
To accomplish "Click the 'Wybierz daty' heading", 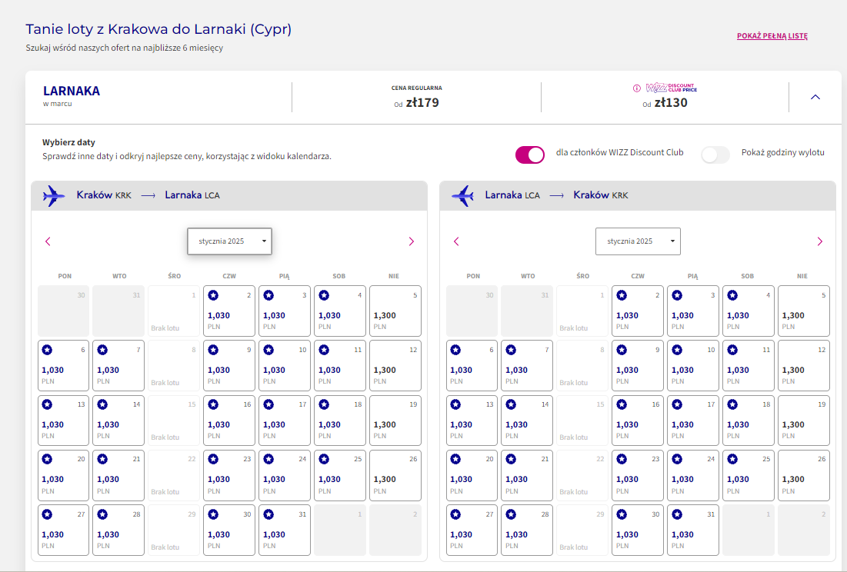I will (68, 142).
